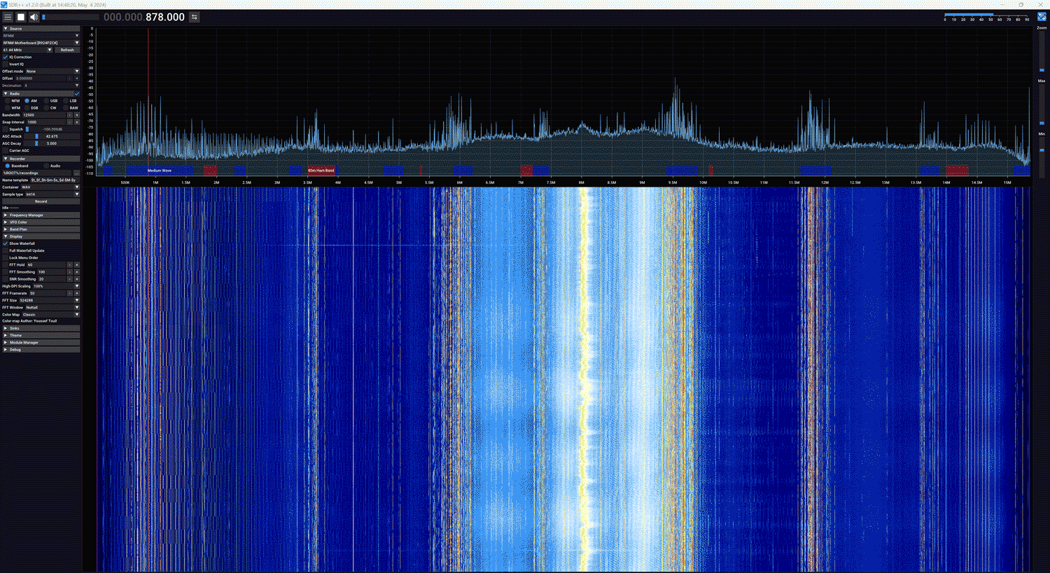Increase FFT Hold value

click(76, 264)
